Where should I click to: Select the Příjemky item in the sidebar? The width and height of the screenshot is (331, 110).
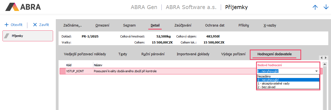[x=27, y=36]
